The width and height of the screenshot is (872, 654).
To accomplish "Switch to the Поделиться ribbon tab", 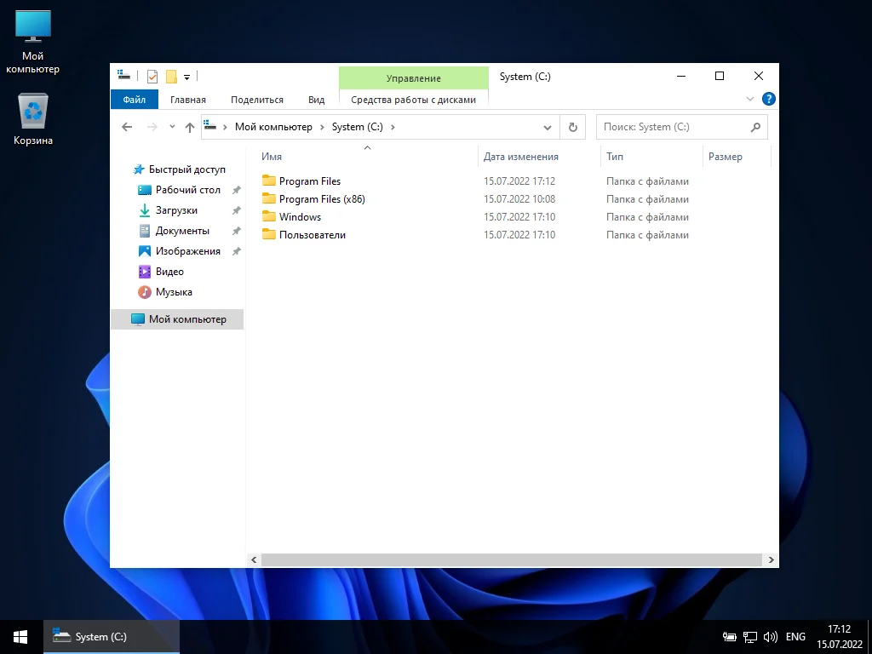I will [256, 100].
